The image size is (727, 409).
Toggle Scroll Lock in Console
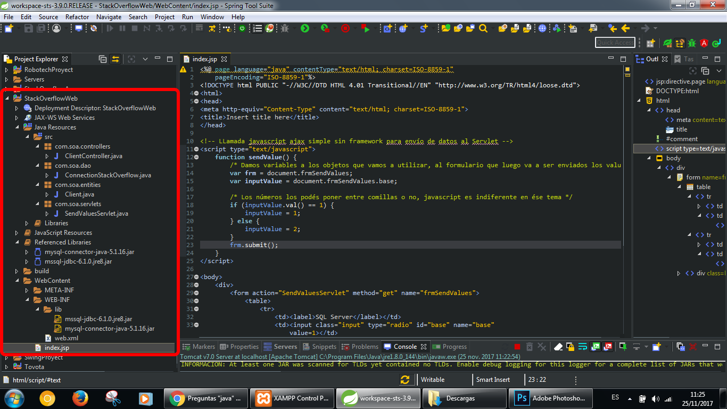tap(570, 347)
